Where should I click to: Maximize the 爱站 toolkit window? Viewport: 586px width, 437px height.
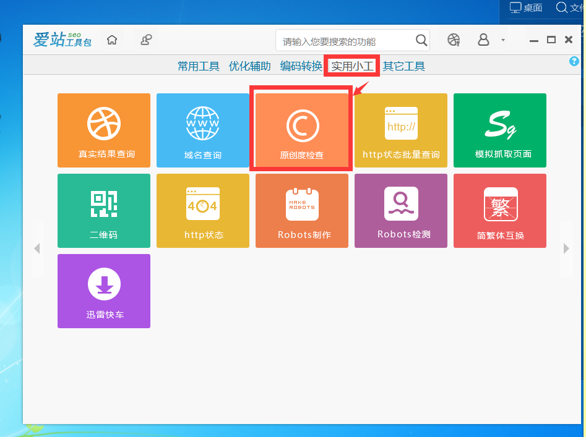(x=551, y=40)
